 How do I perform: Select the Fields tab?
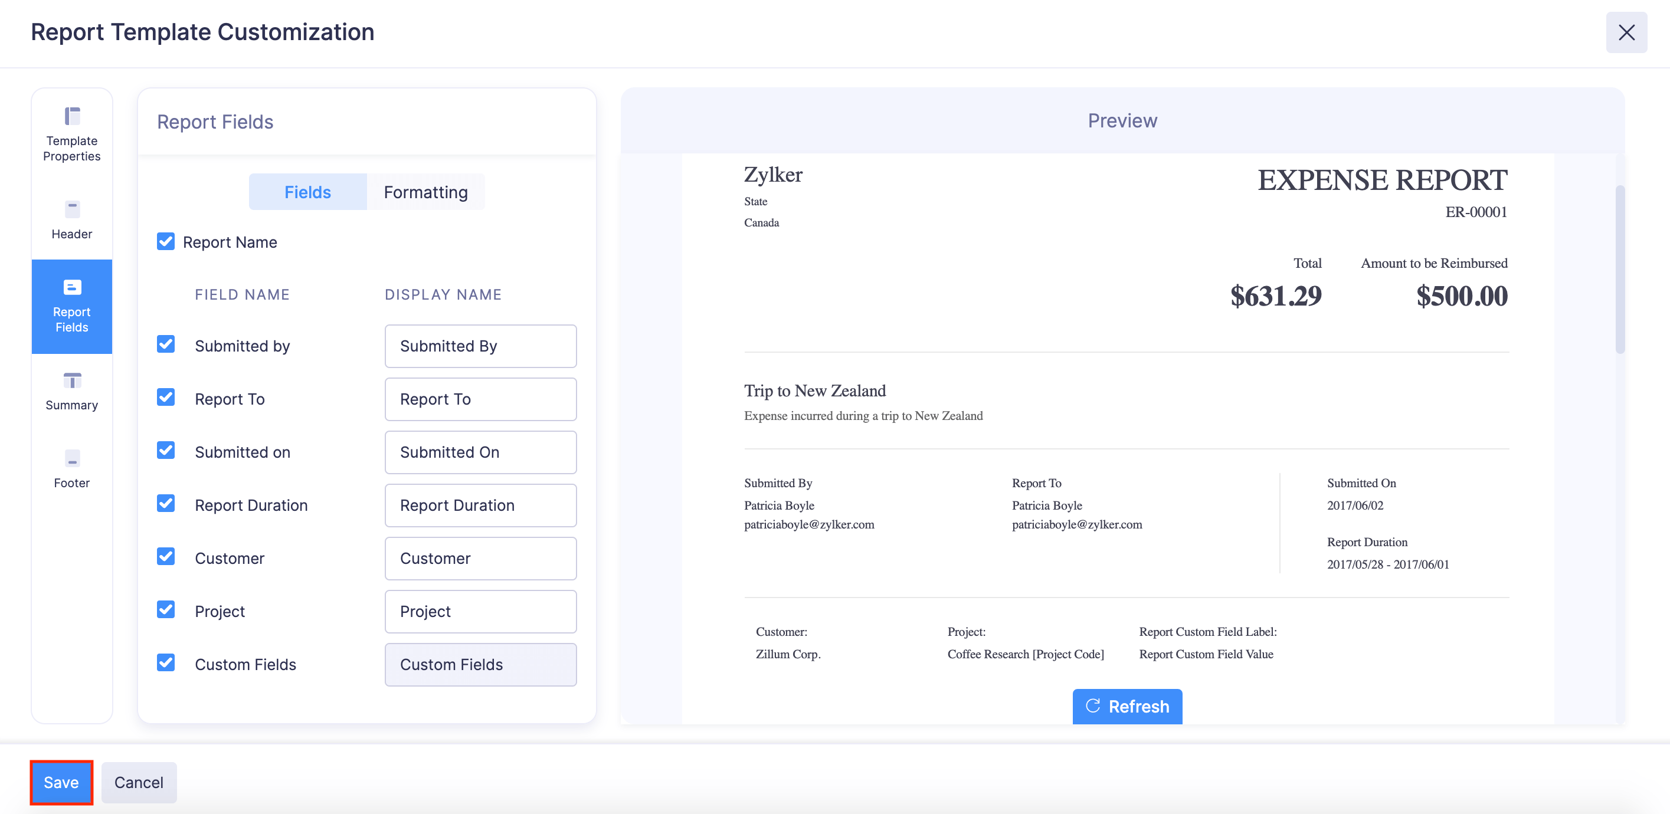pos(307,192)
